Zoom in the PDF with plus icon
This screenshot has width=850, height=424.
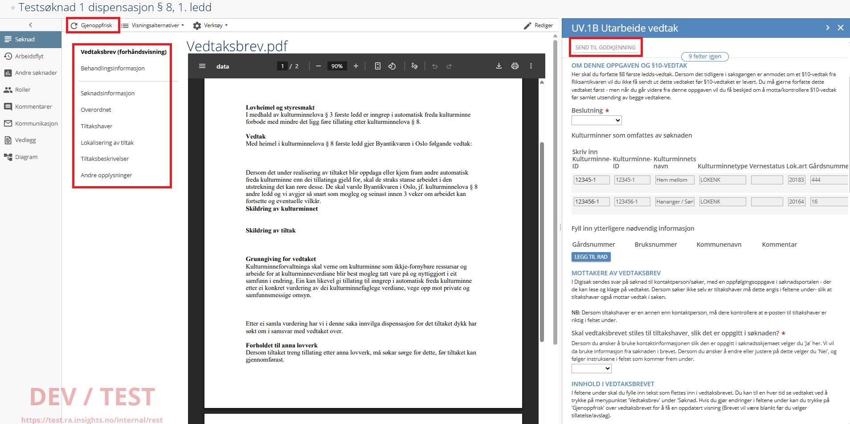pyautogui.click(x=356, y=66)
